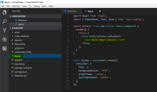Click the justifyContent 'center' code line
This screenshot has height=92, width=157.
pyautogui.click(x=95, y=78)
